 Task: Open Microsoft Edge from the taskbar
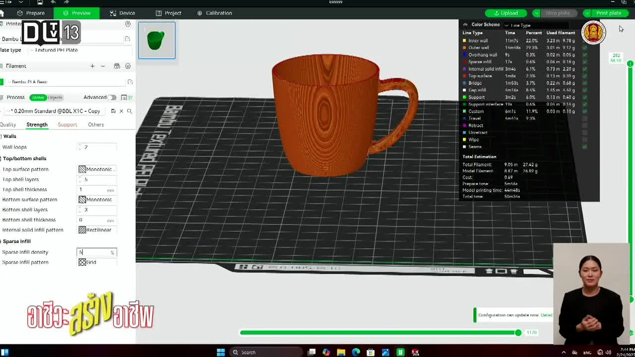point(356,352)
